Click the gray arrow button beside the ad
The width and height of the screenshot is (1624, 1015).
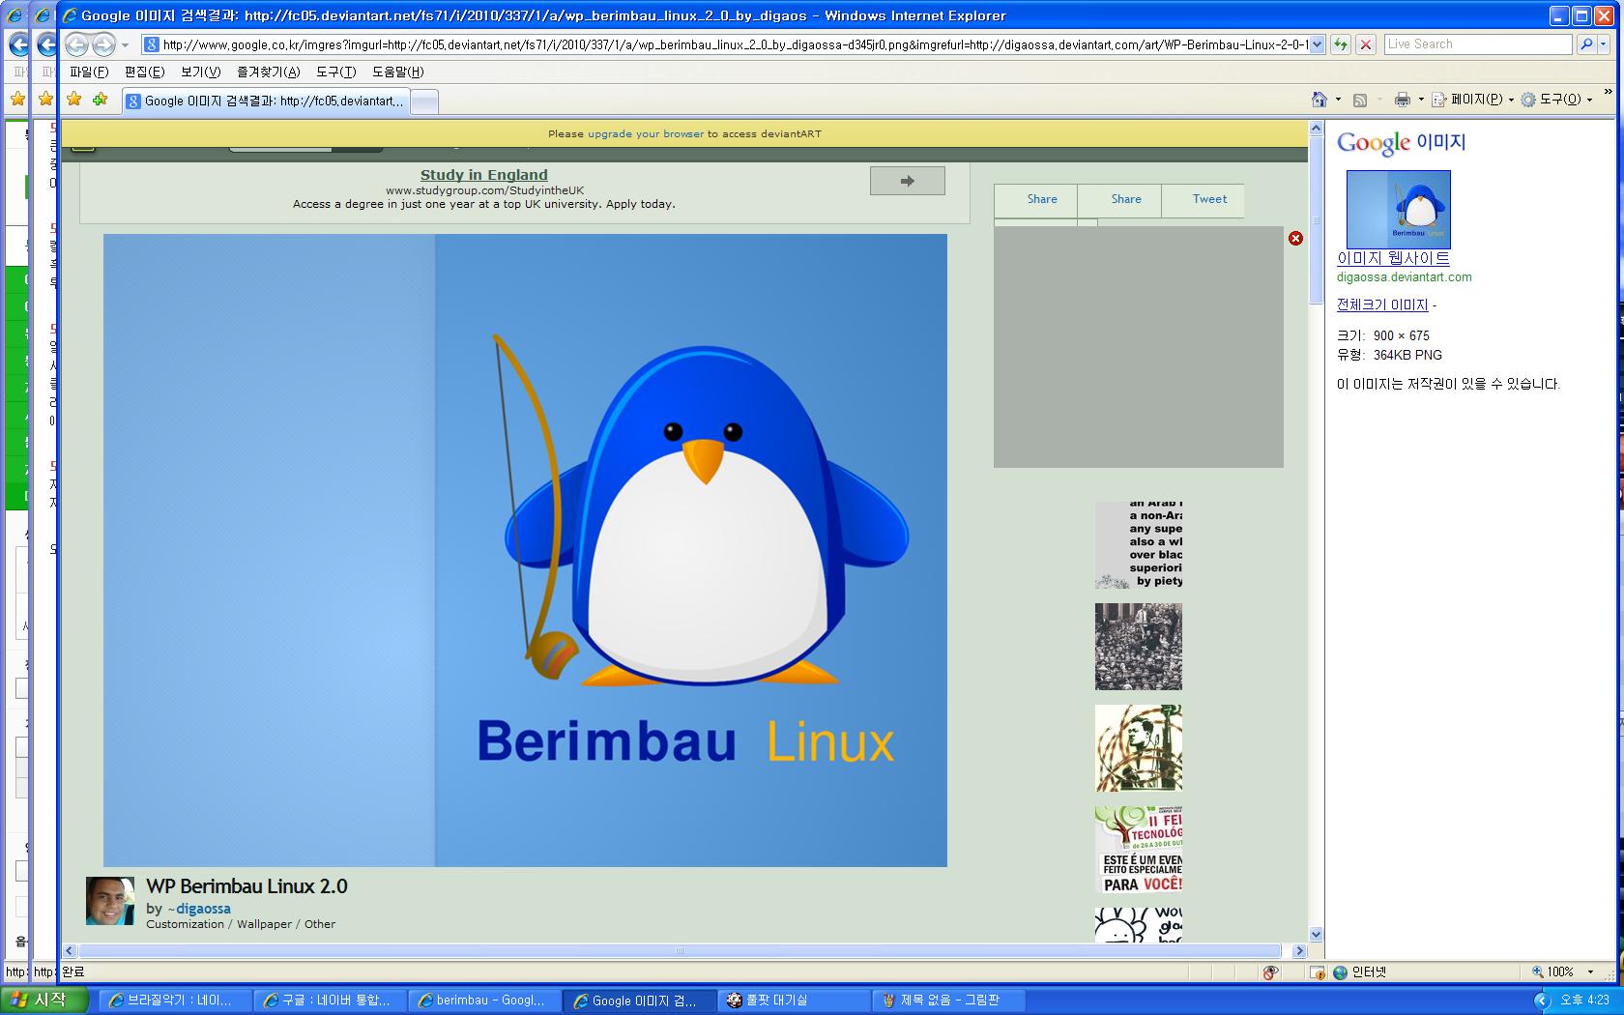(x=907, y=181)
